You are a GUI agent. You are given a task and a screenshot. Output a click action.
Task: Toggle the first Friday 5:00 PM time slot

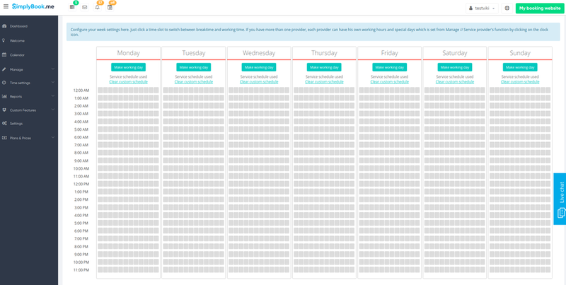362,223
